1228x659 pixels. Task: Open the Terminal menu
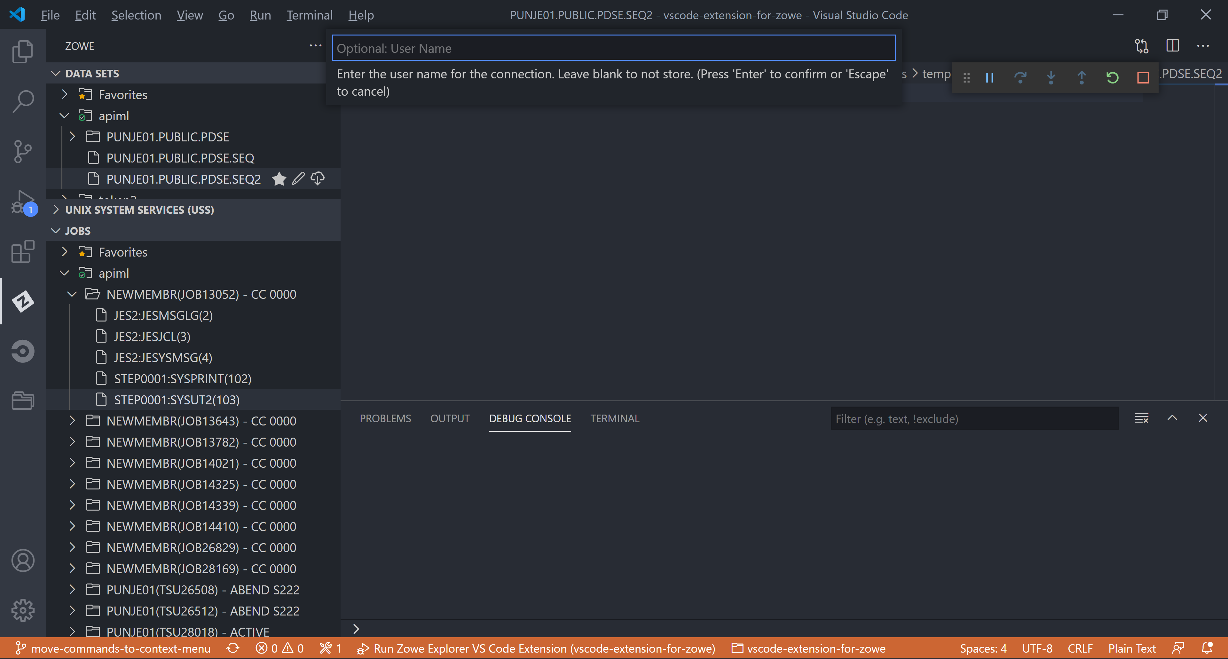(x=309, y=15)
